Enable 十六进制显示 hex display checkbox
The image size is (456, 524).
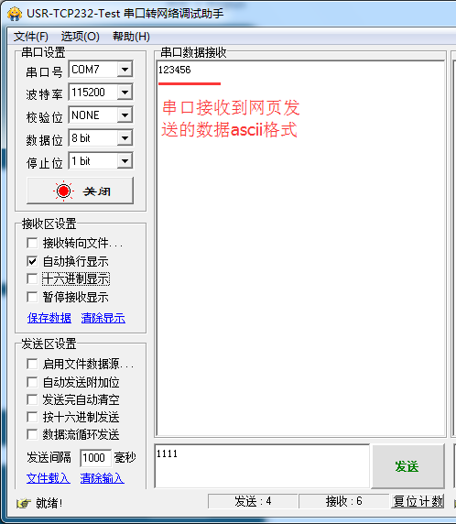pos(32,278)
